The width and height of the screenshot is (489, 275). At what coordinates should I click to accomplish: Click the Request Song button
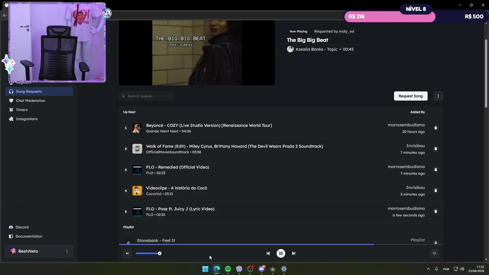click(x=411, y=96)
